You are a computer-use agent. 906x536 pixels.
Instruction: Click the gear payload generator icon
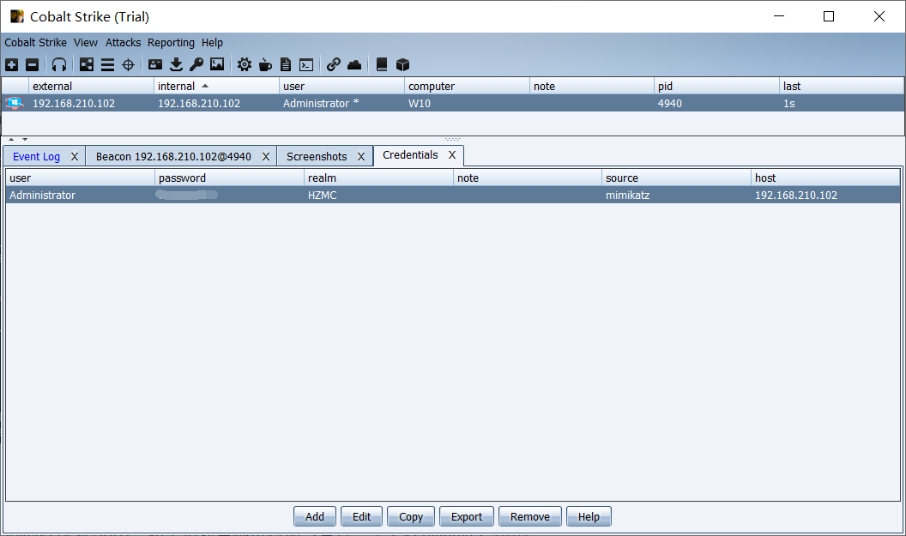tap(245, 64)
